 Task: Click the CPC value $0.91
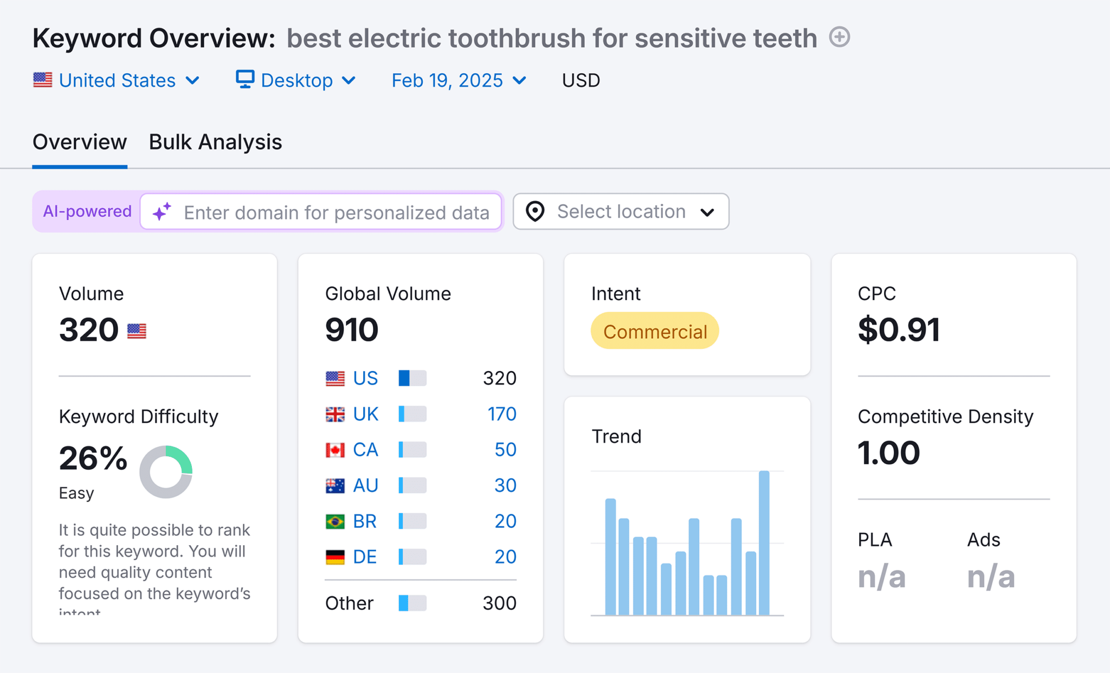click(899, 329)
